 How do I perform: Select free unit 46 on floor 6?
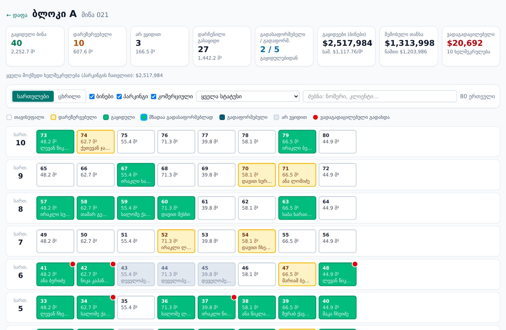pyautogui.click(x=257, y=274)
